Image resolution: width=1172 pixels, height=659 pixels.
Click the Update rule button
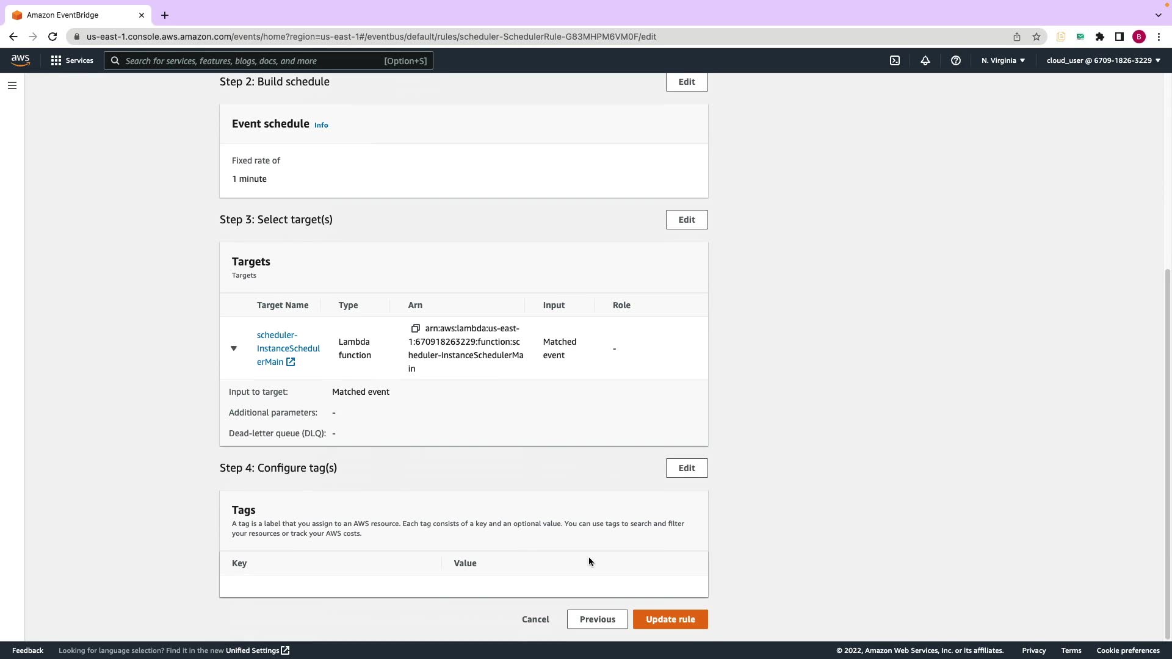coord(670,619)
